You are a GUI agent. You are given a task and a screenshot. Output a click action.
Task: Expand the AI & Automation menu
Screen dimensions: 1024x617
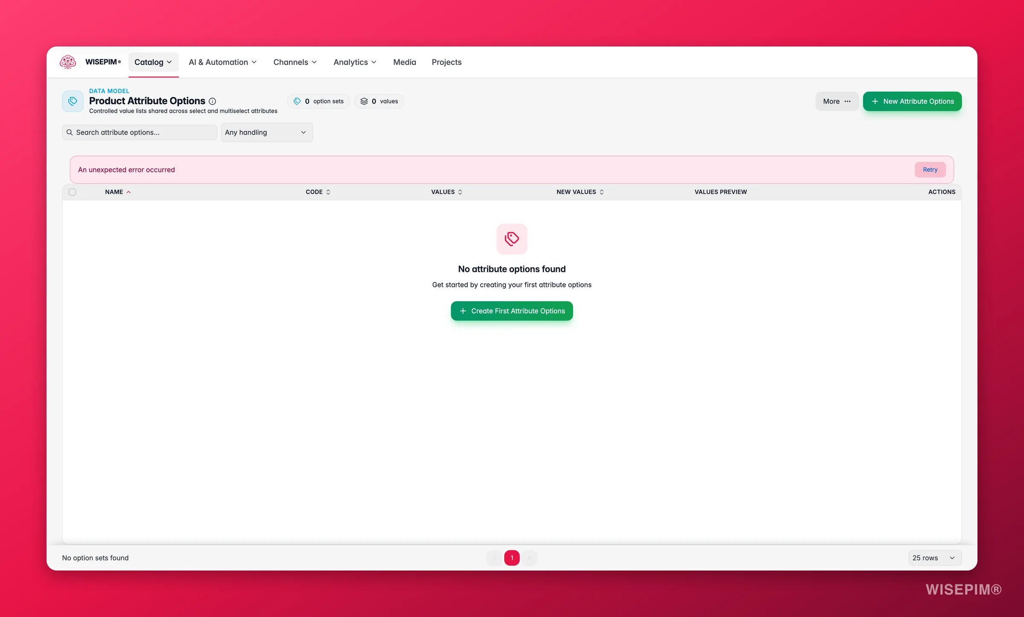pos(223,62)
